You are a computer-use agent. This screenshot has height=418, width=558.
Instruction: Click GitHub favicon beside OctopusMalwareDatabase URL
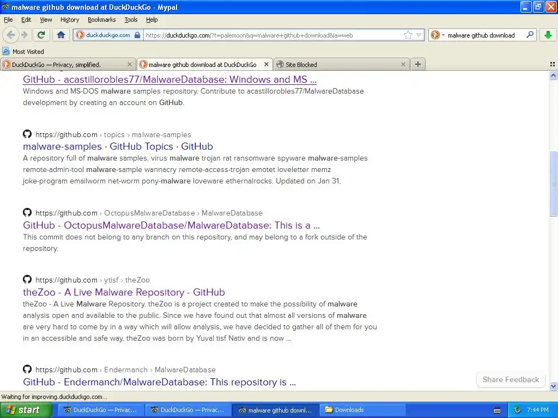coord(27,212)
